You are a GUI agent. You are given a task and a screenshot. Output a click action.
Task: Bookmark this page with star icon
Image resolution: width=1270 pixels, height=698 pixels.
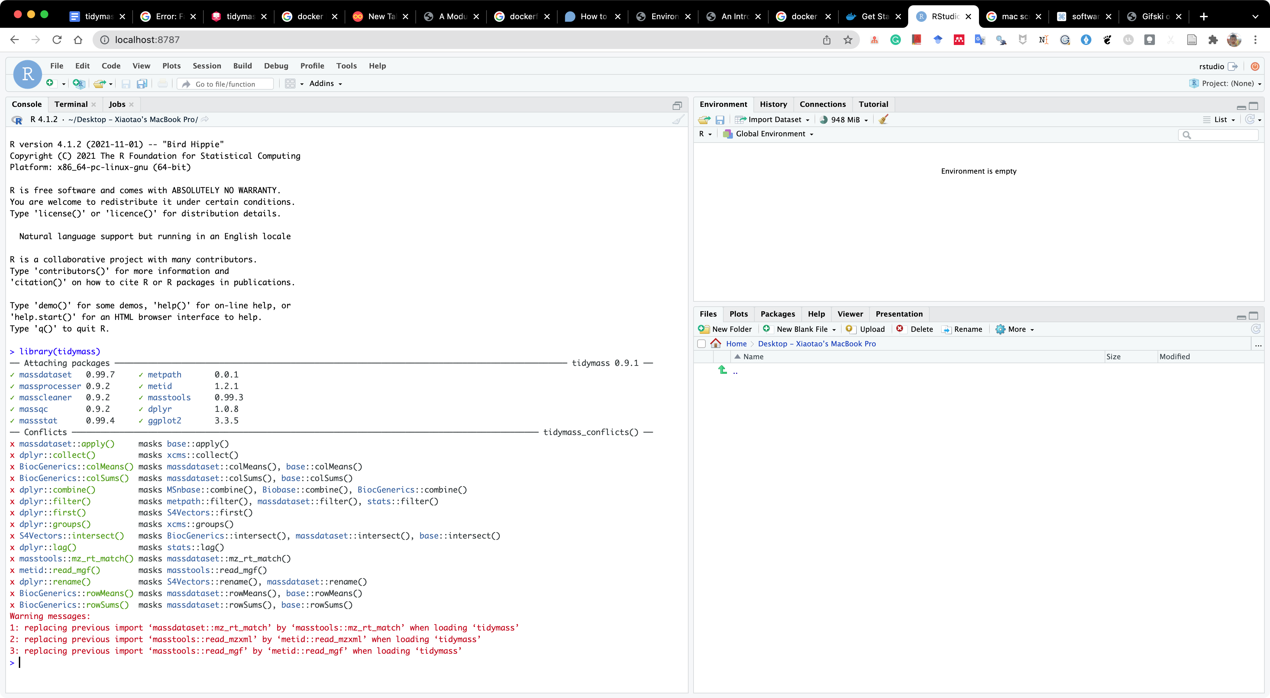pos(848,40)
